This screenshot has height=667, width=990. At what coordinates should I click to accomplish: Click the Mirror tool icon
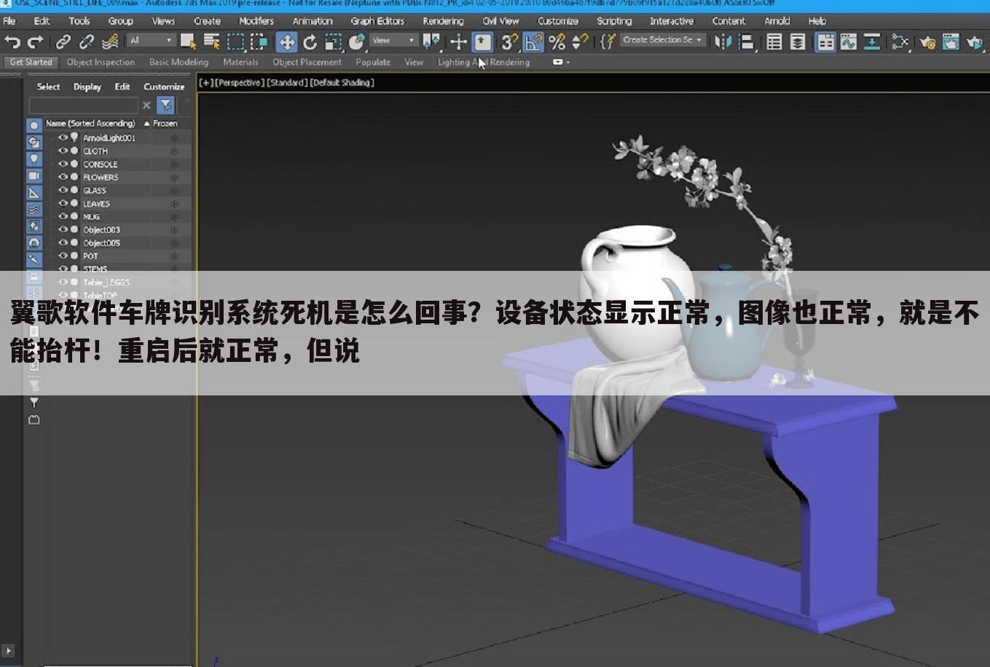pos(723,42)
